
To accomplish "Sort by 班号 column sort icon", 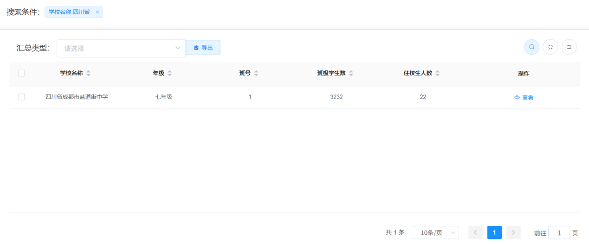I will pyautogui.click(x=256, y=73).
